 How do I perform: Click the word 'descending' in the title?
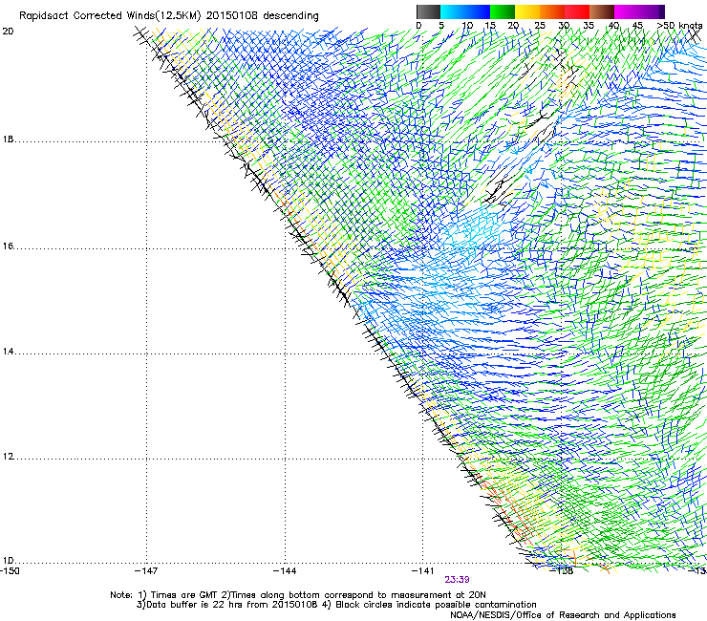pyautogui.click(x=290, y=16)
